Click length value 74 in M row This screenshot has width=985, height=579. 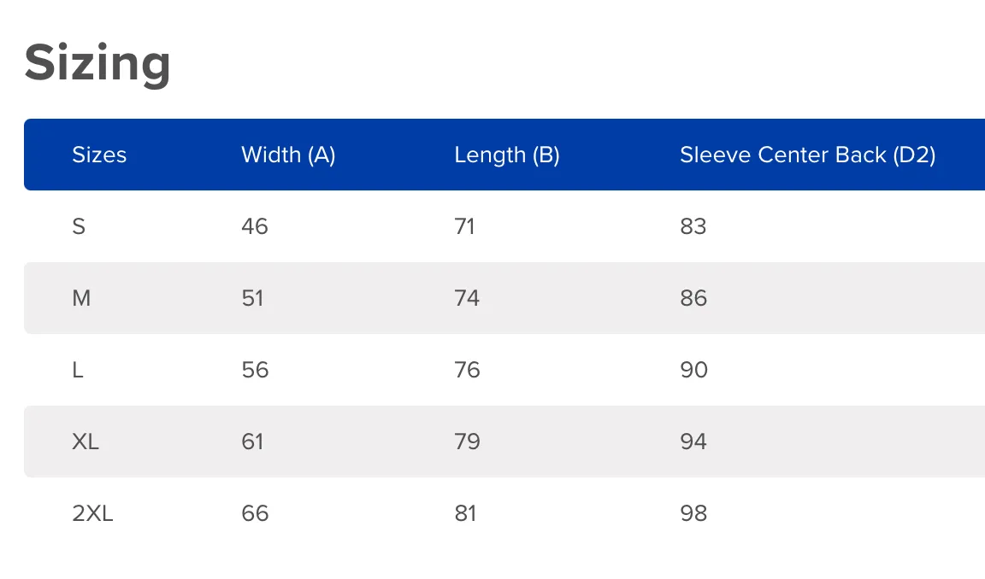click(468, 298)
